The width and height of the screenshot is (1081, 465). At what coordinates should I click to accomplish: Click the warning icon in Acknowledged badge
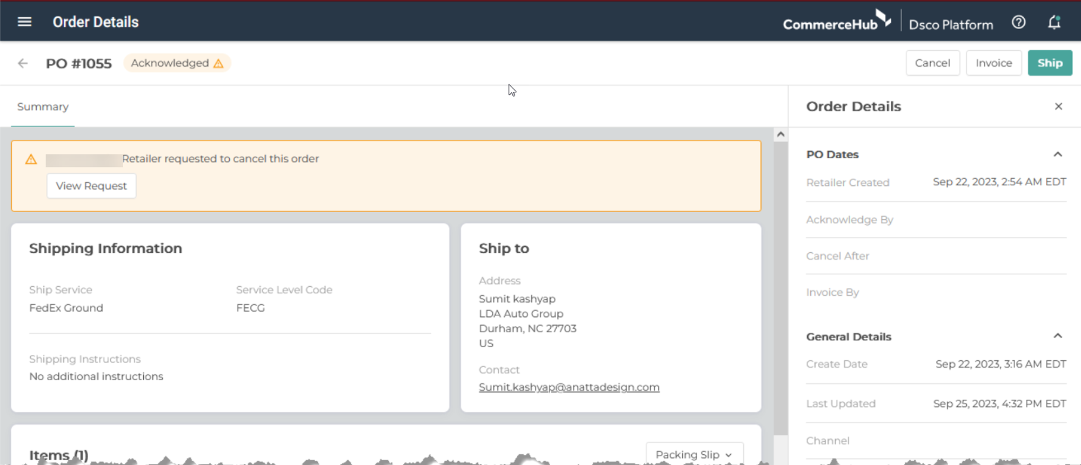pyautogui.click(x=218, y=63)
